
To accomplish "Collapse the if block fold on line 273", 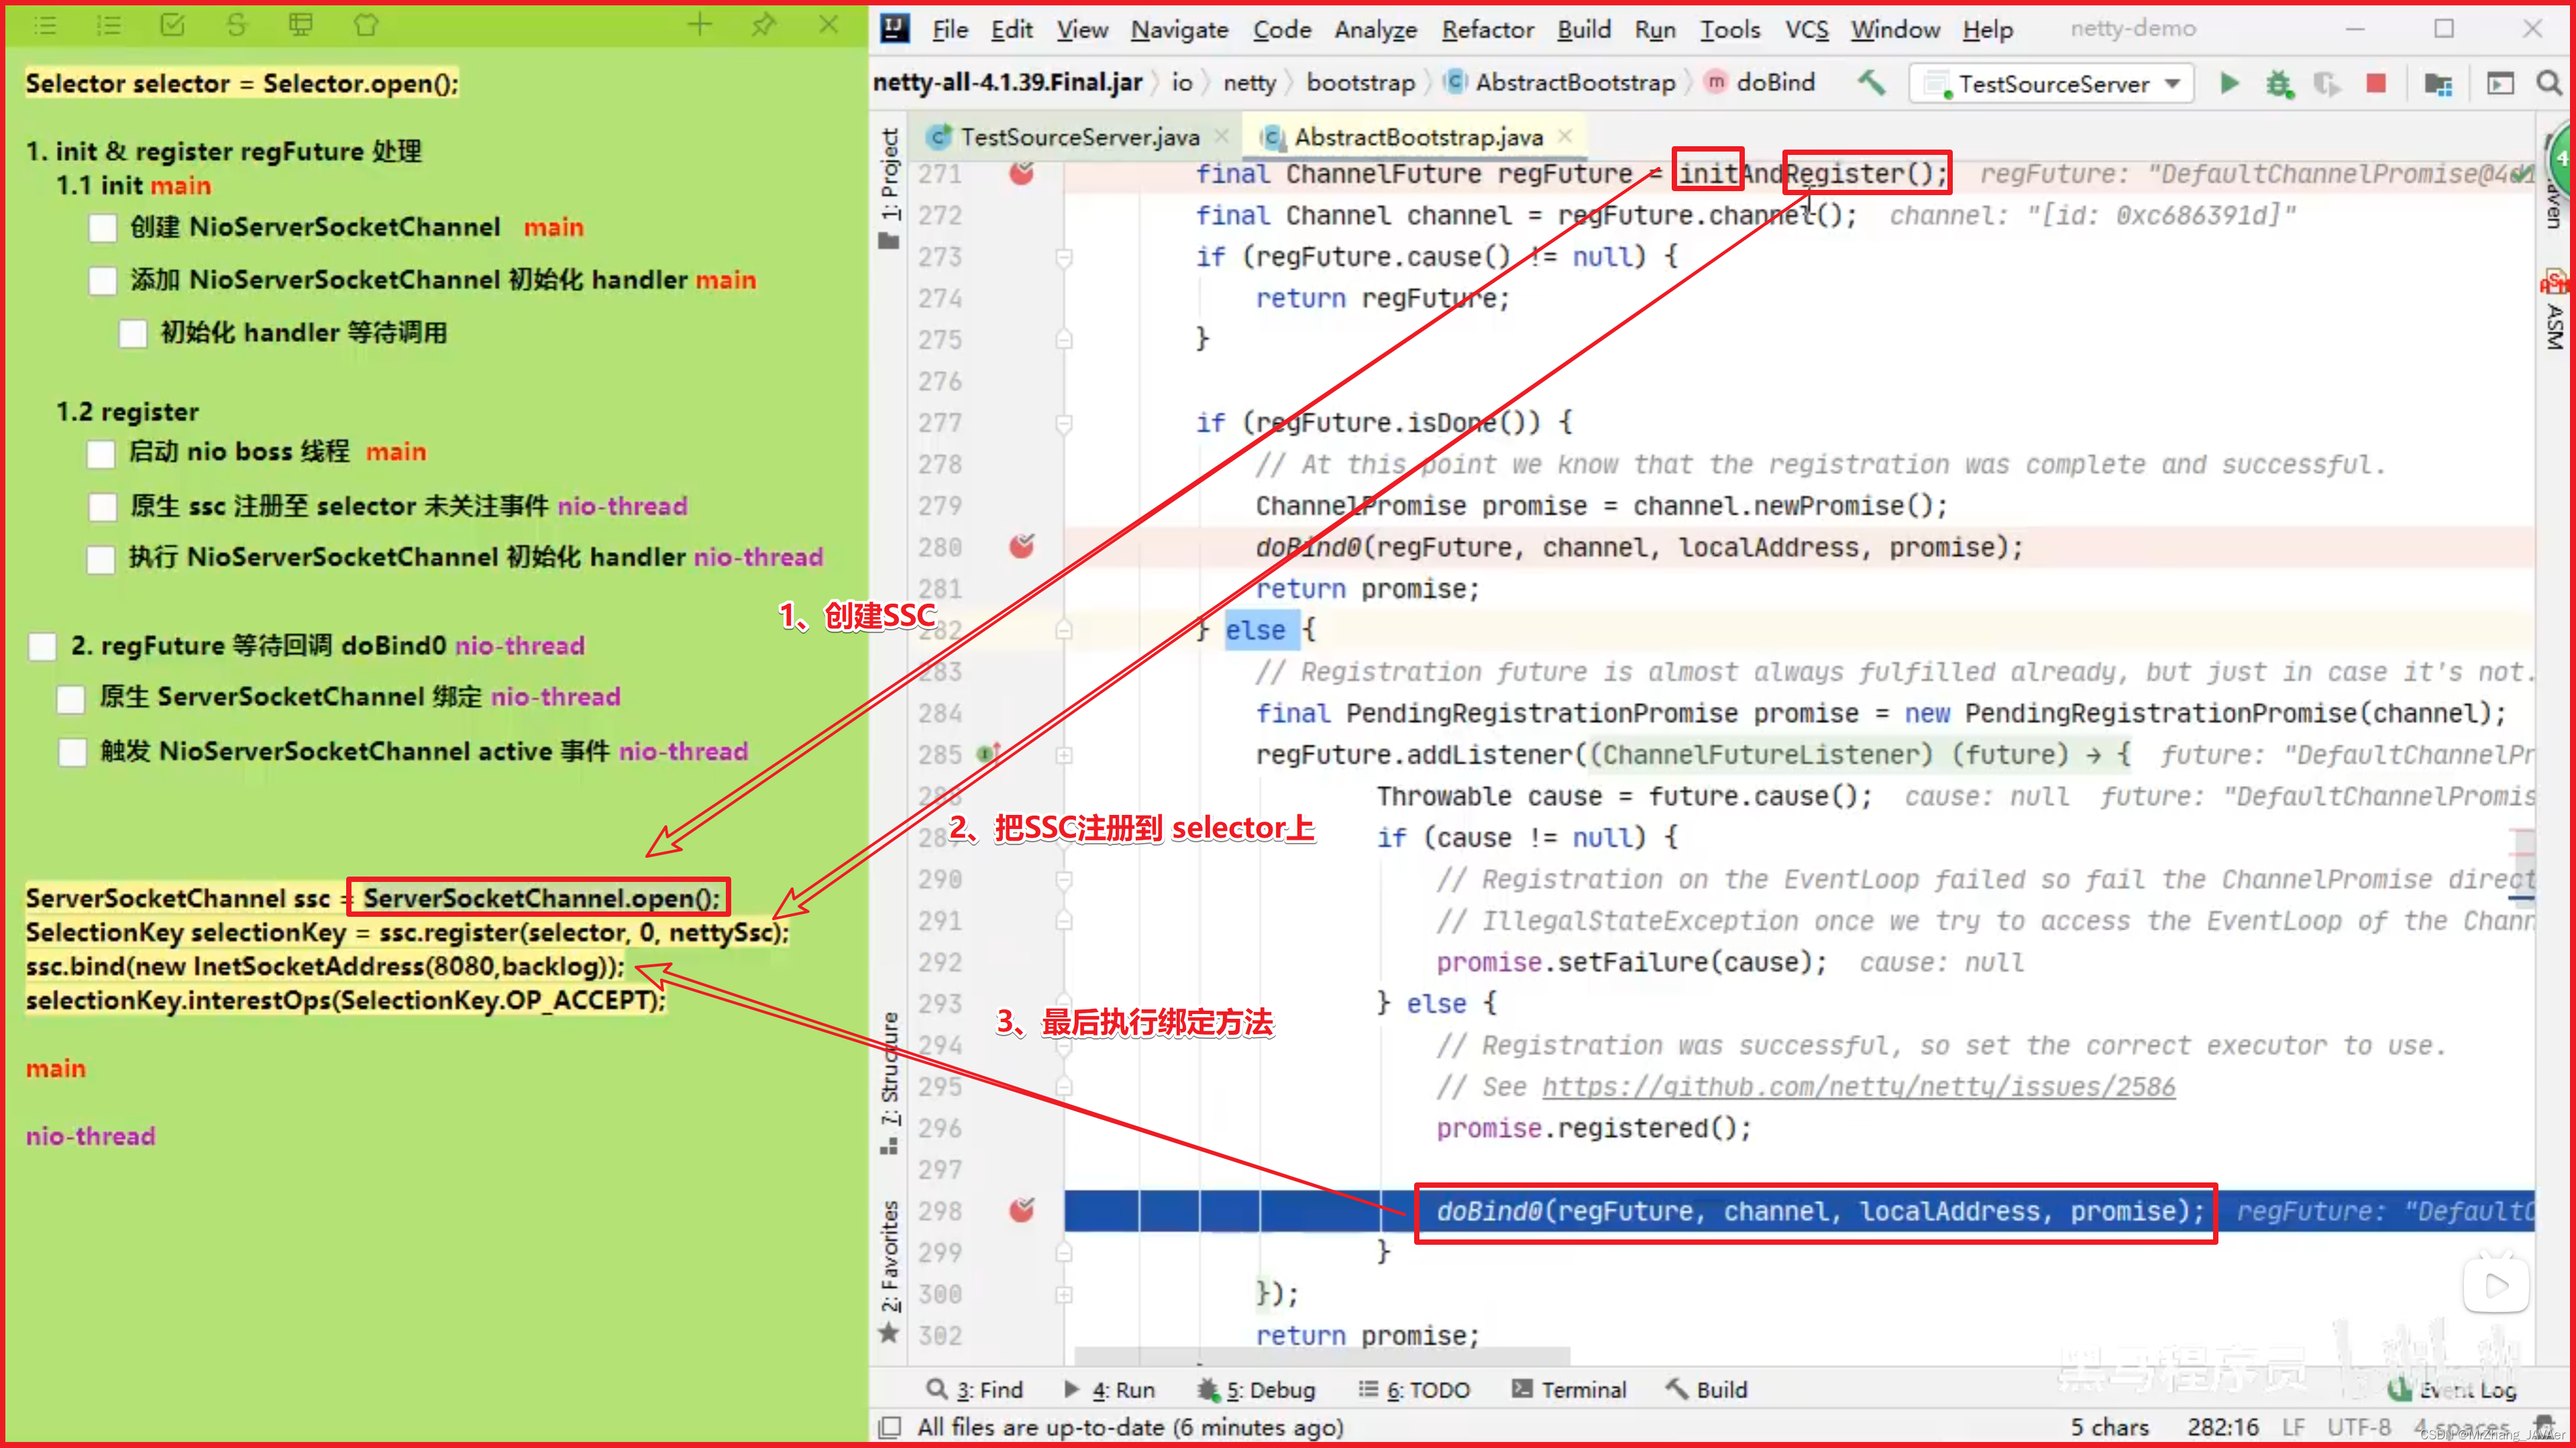I will pyautogui.click(x=1064, y=257).
